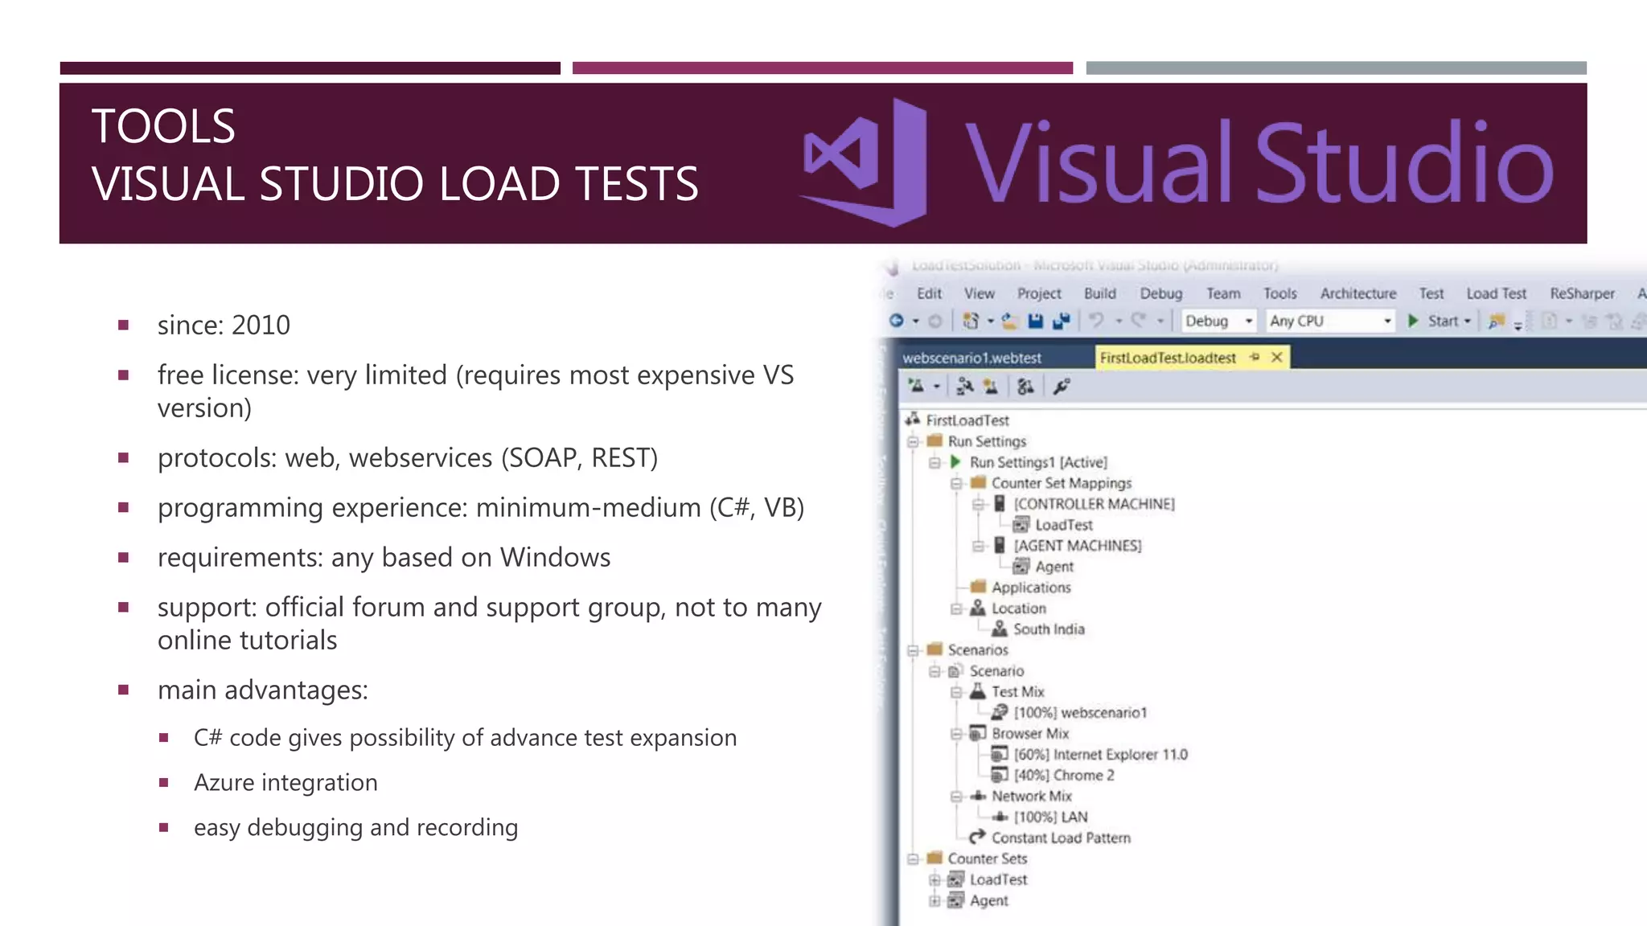
Task: Select the FirstLoadTest root node
Action: [967, 420]
